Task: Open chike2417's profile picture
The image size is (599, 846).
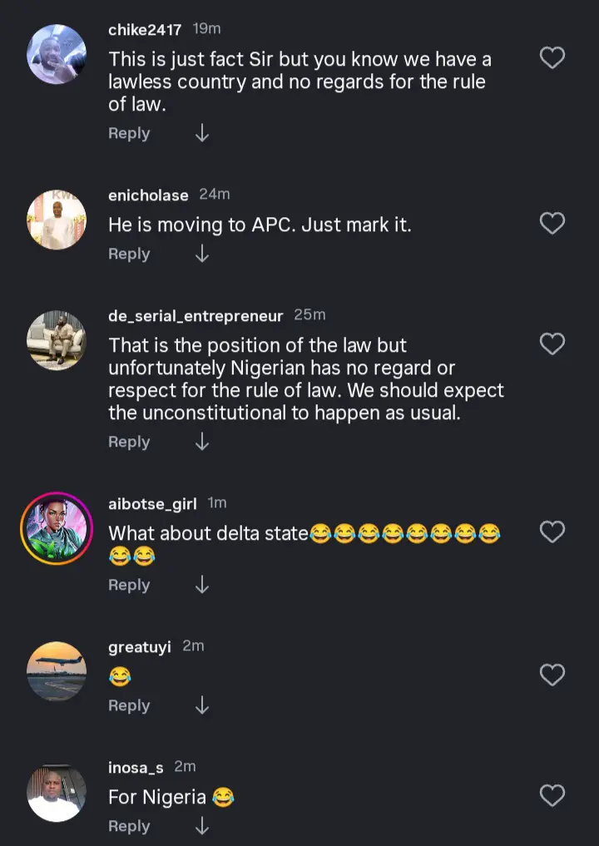Action: click(x=57, y=54)
